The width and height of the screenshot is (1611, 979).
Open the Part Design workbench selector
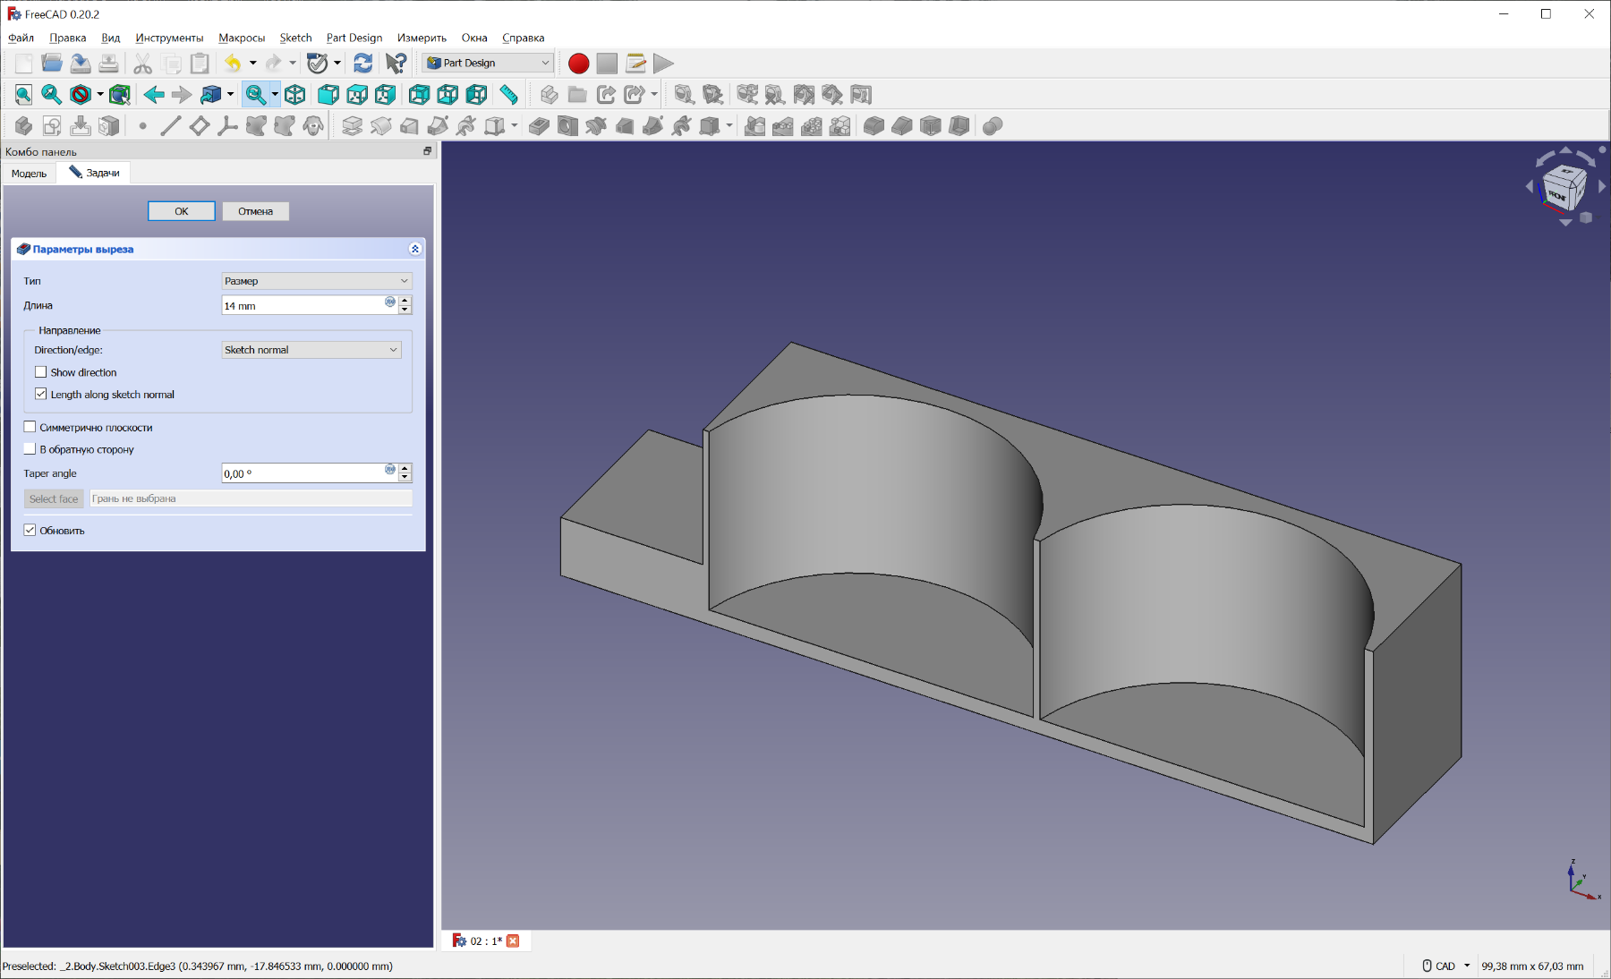(x=488, y=64)
